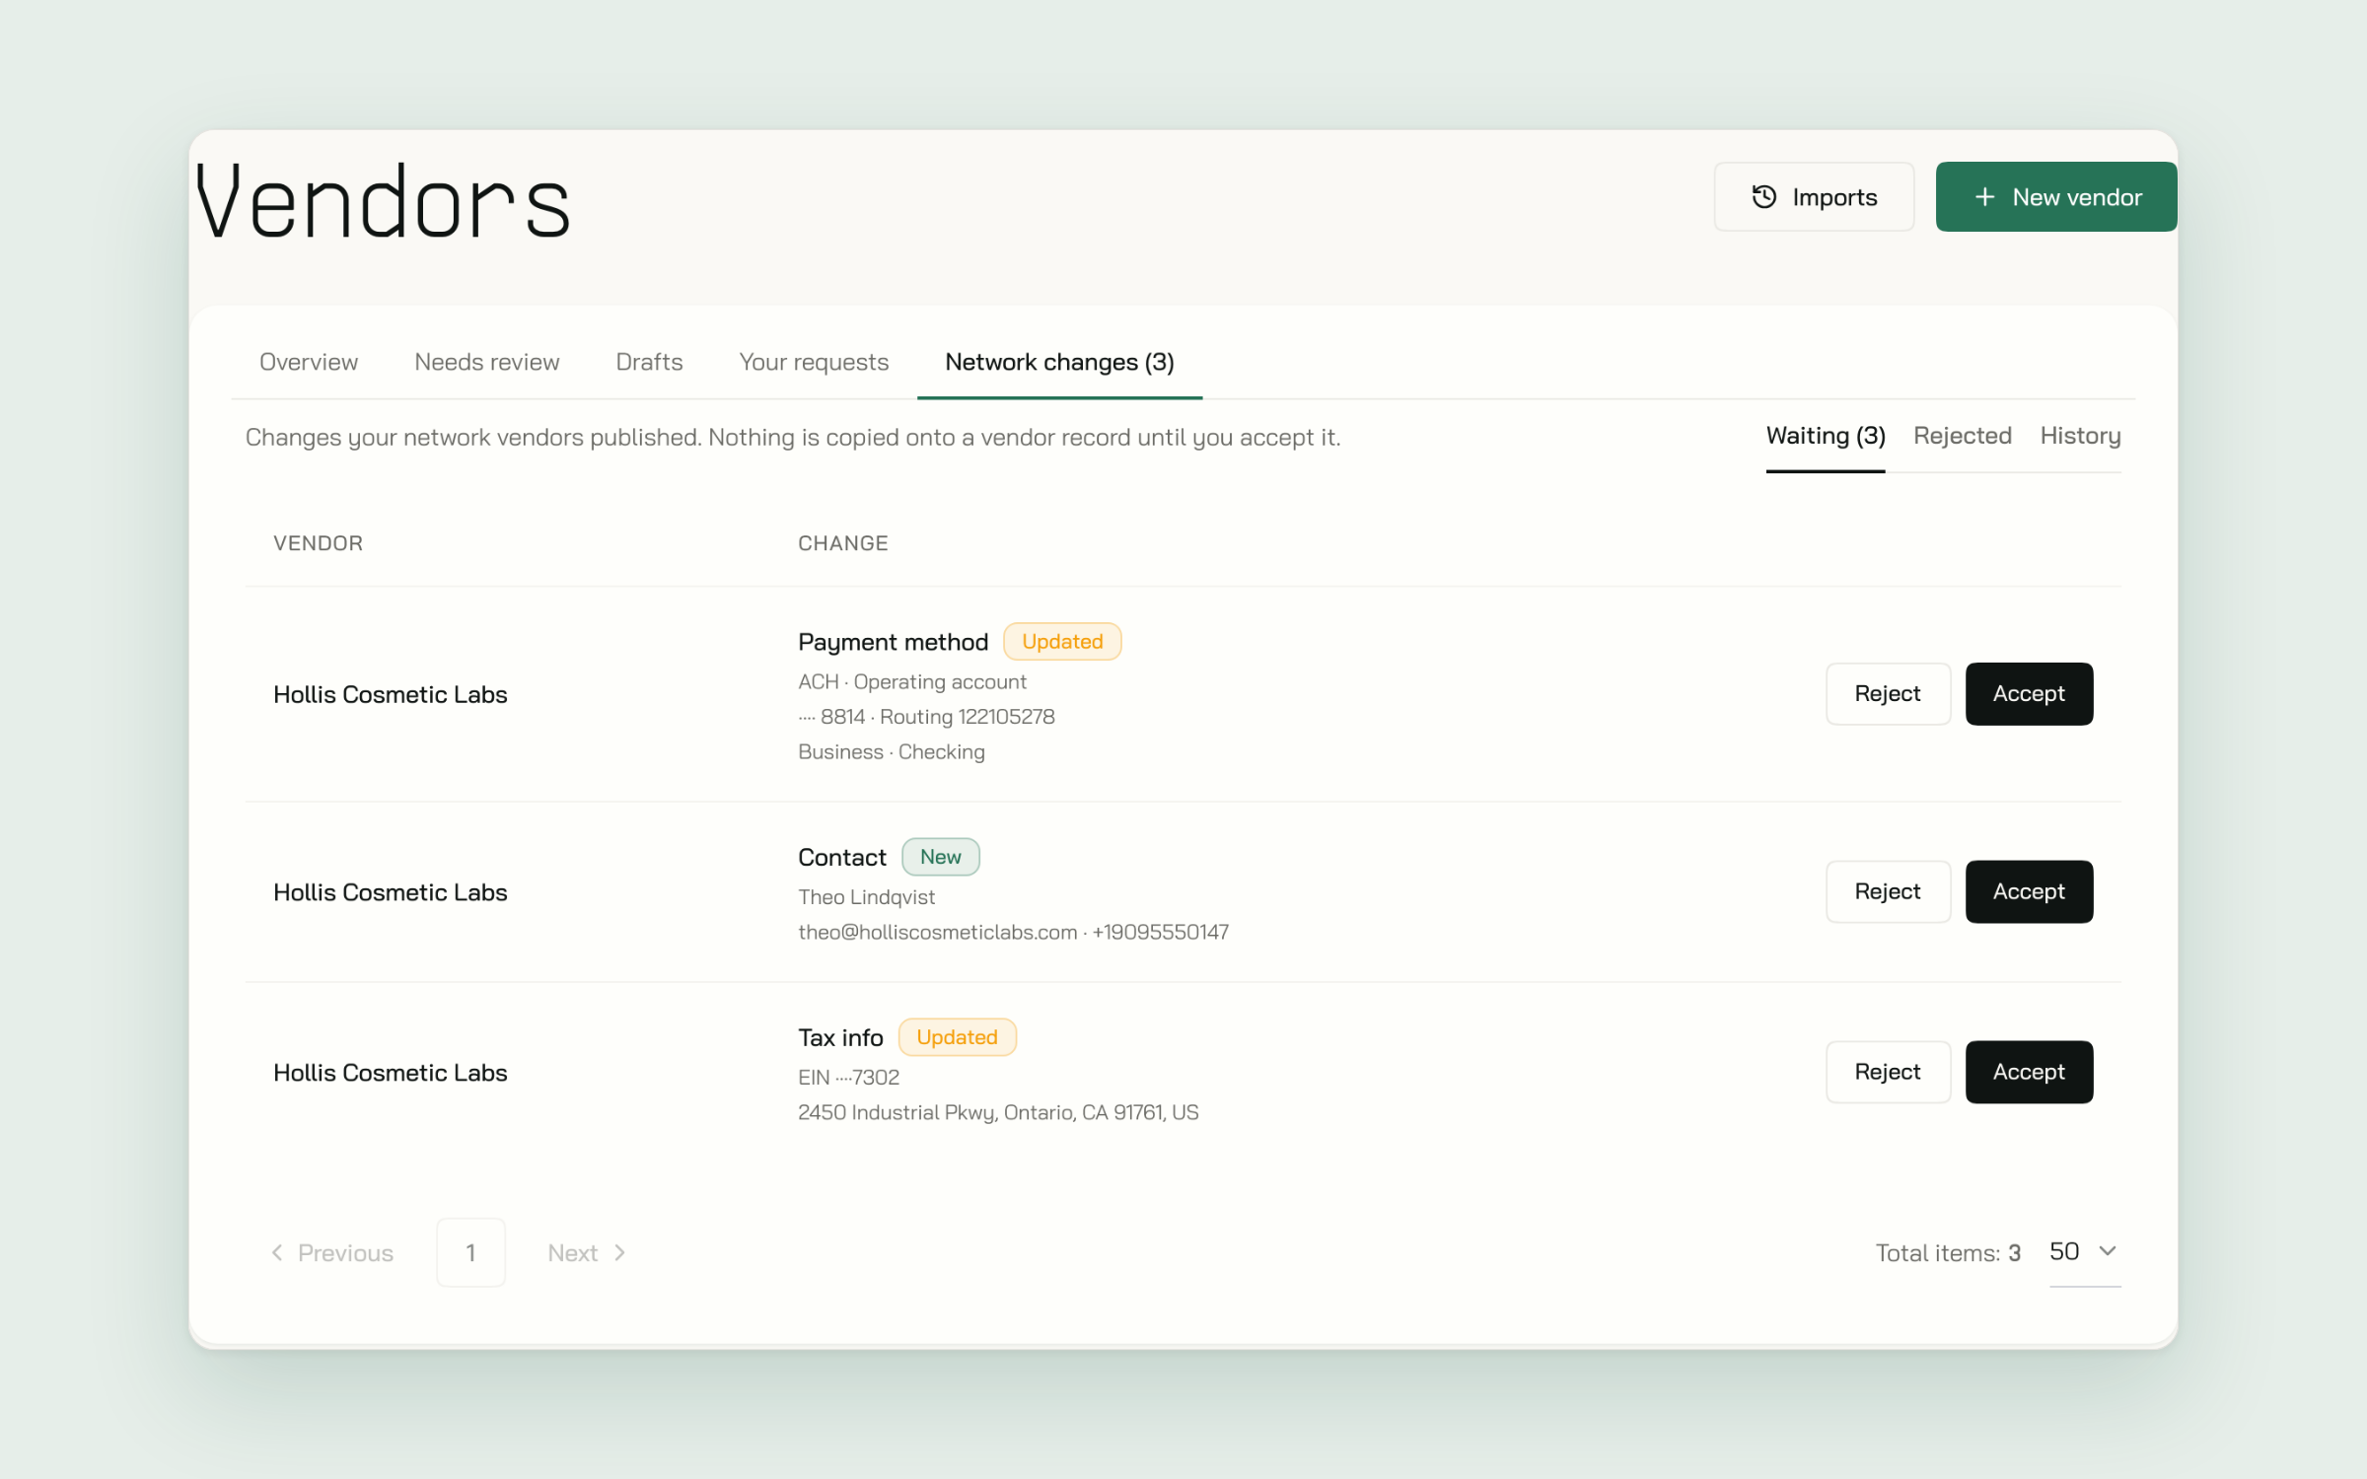
Task: Go to the Drafts tab
Action: pyautogui.click(x=649, y=362)
